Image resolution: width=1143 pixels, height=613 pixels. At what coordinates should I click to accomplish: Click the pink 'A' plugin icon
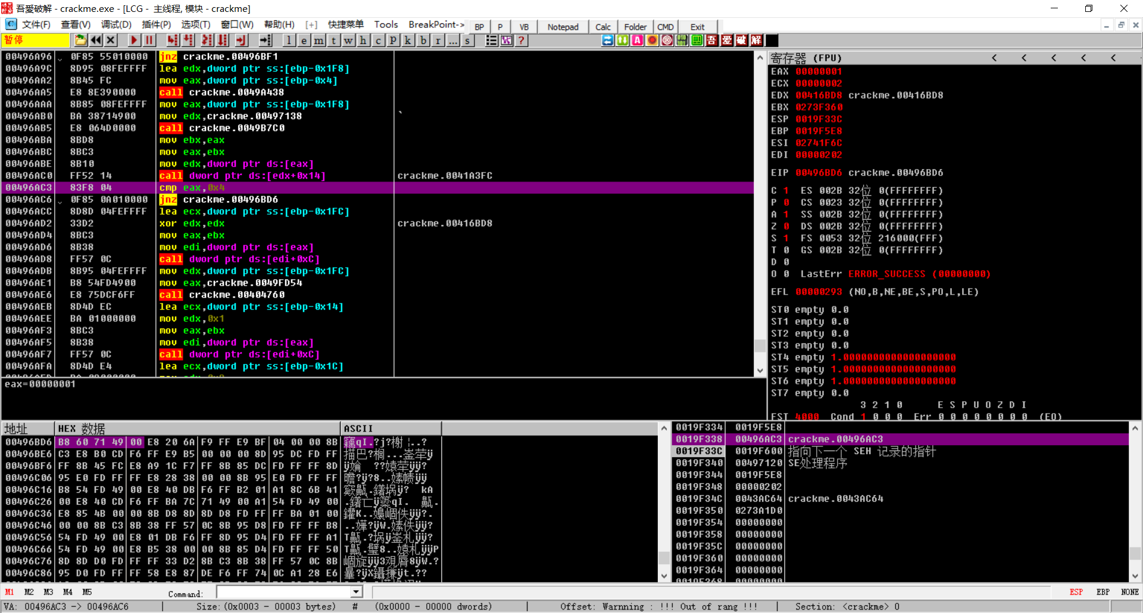[x=637, y=40]
